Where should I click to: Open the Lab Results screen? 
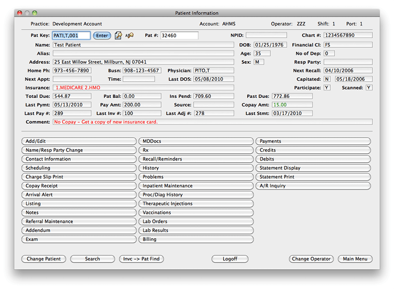(x=197, y=230)
